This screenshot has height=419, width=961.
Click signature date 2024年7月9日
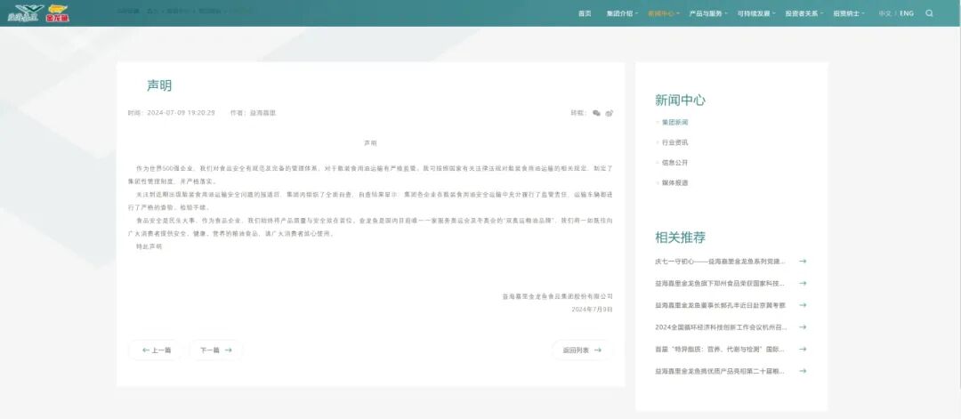coord(592,310)
